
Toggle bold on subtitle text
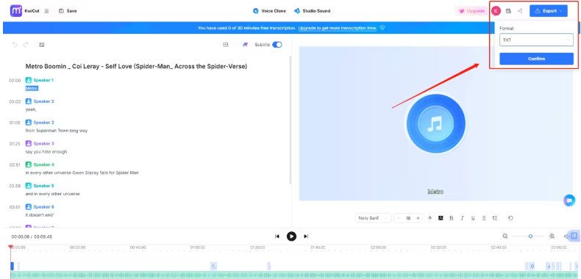tap(452, 218)
